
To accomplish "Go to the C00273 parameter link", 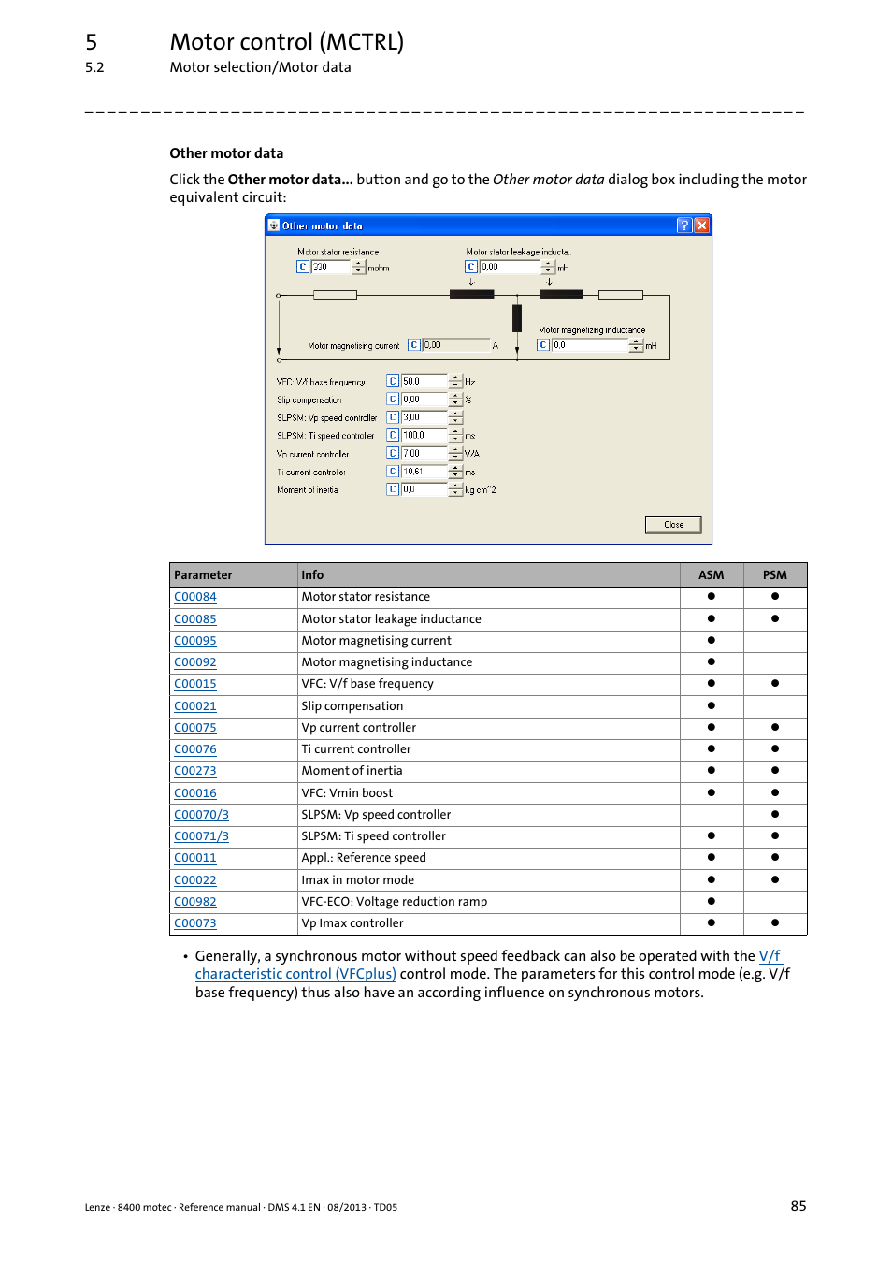I will [x=195, y=771].
